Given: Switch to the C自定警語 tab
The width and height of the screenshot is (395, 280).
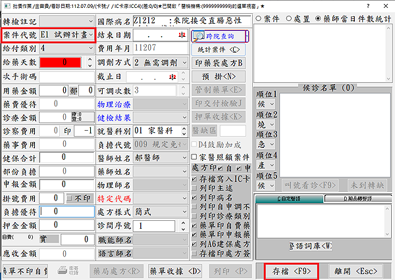Looking at the screenshot, I should 288,198.
